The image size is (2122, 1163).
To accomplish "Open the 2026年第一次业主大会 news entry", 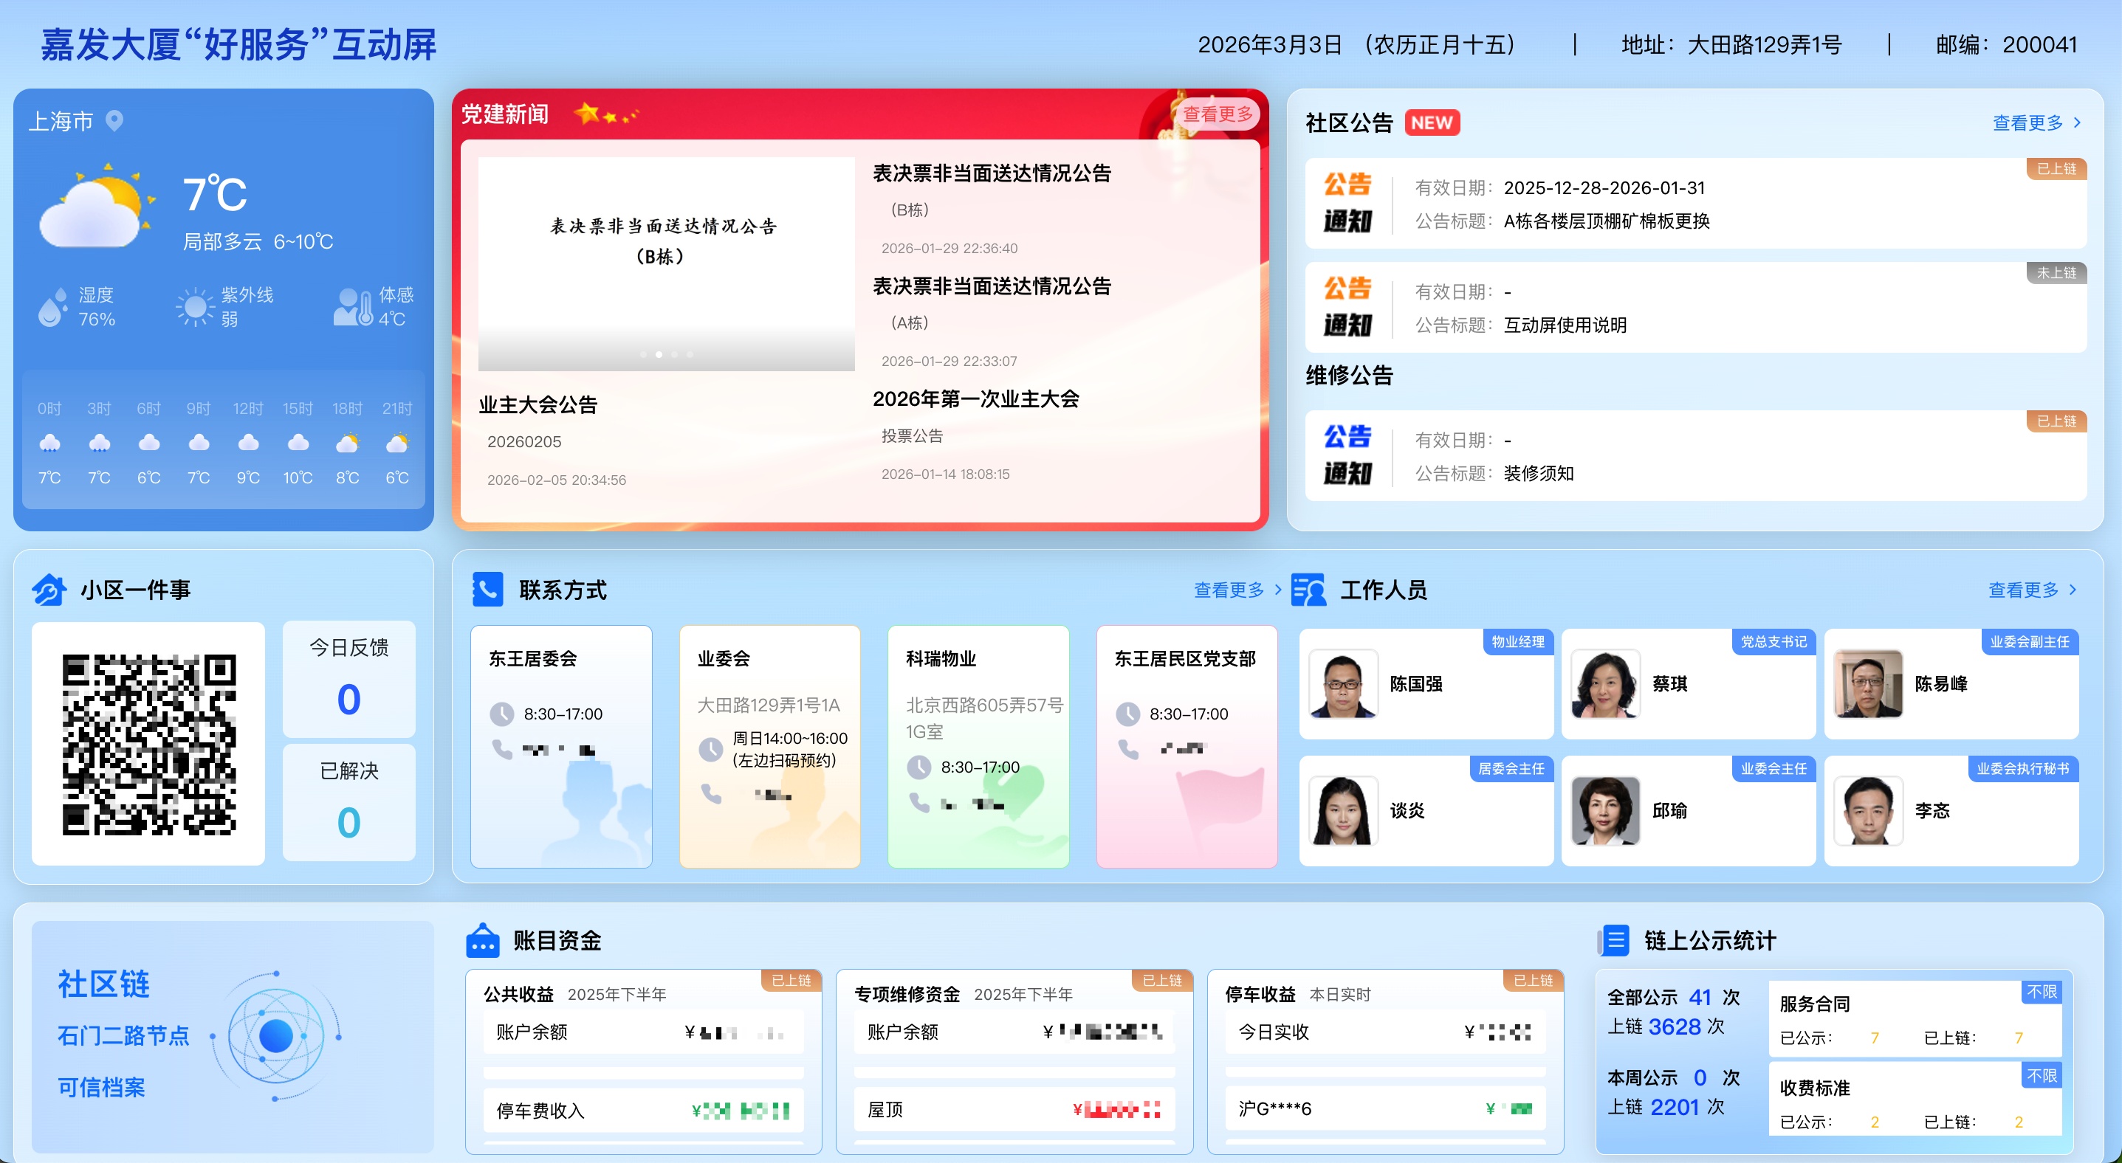I will pos(975,399).
